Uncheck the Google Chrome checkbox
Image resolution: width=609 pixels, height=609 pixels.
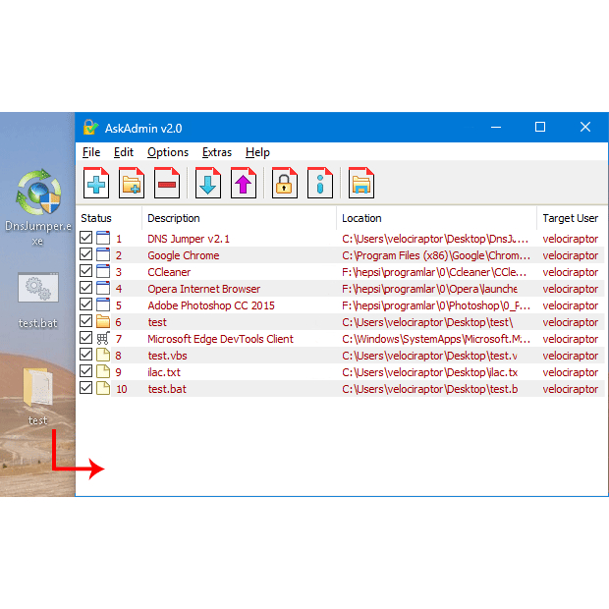tap(85, 254)
